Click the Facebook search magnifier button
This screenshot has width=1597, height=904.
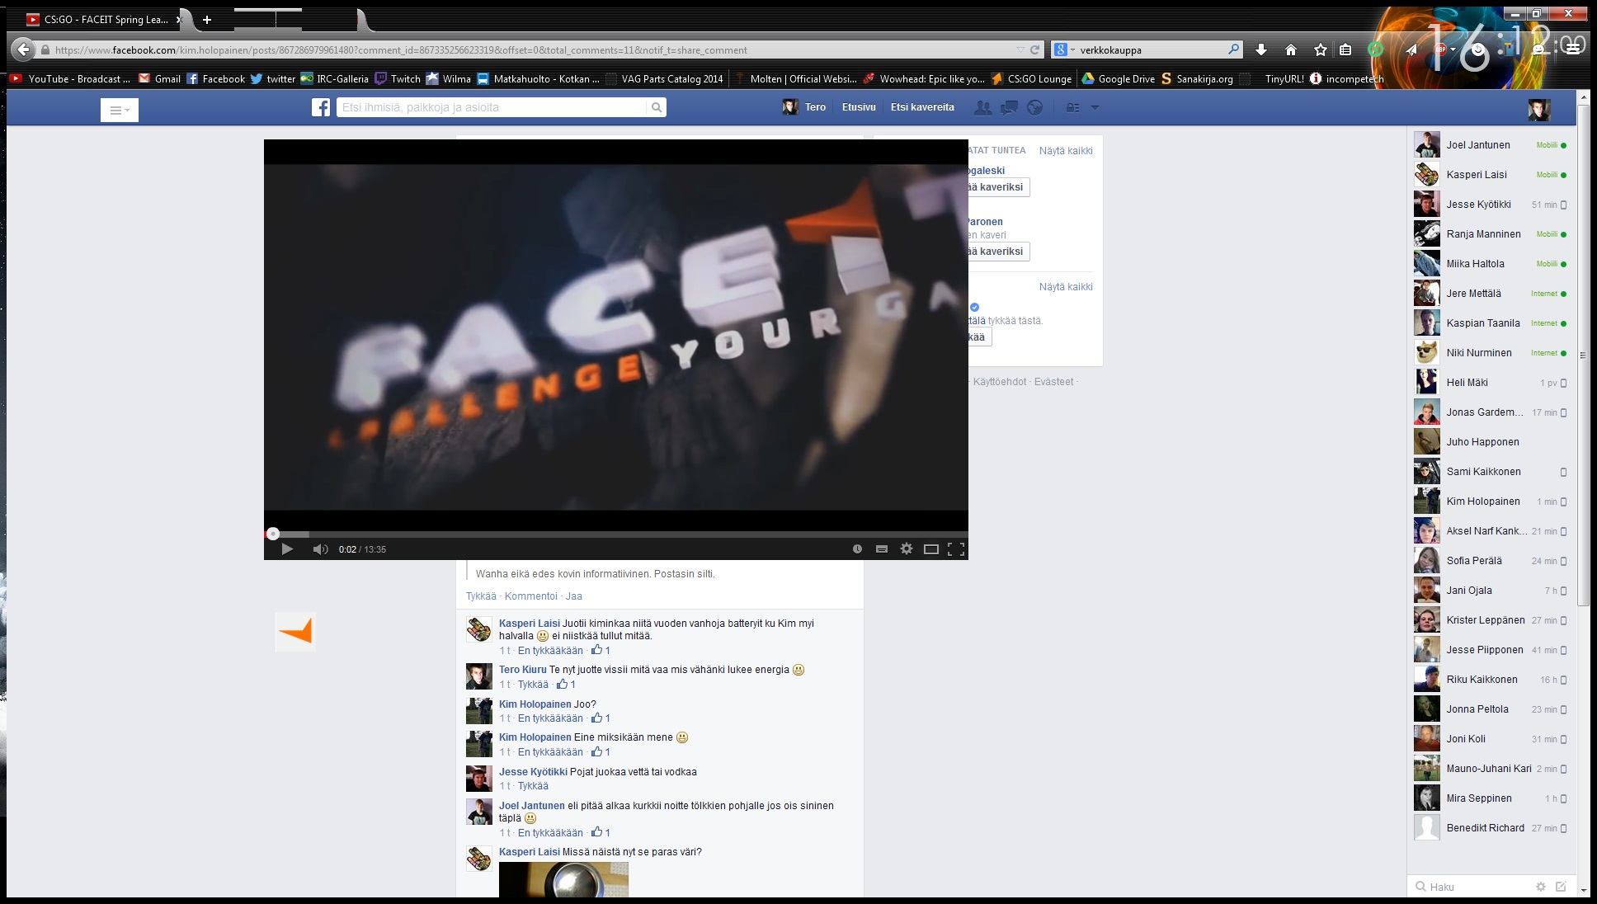[x=657, y=107]
